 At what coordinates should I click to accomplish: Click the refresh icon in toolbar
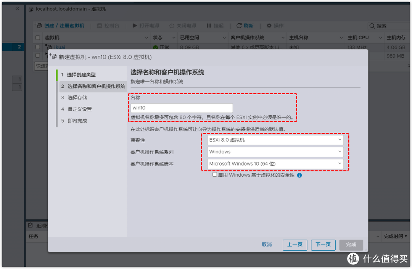tap(239, 26)
